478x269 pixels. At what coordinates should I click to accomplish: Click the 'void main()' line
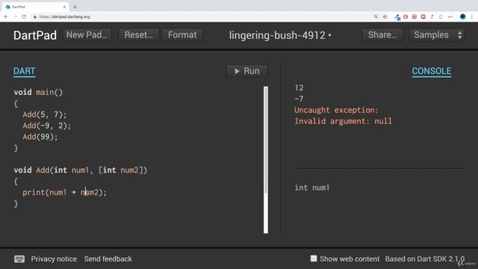pos(38,92)
